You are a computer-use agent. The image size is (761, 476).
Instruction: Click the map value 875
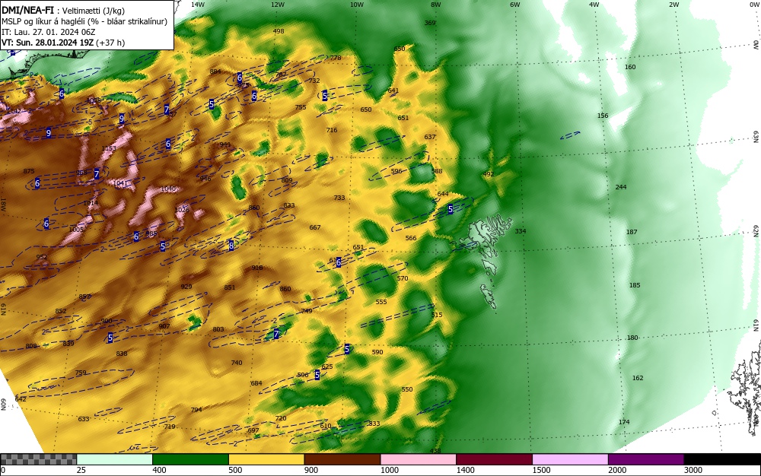point(29,171)
